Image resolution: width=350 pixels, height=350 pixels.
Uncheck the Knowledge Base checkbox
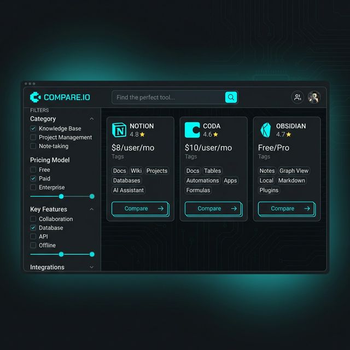click(33, 129)
